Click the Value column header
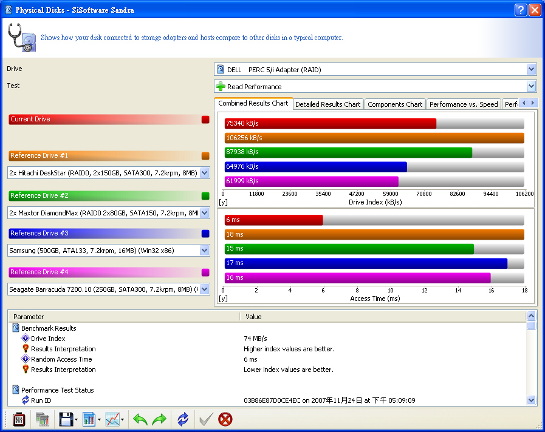Image resolution: width=545 pixels, height=432 pixels. (383, 317)
